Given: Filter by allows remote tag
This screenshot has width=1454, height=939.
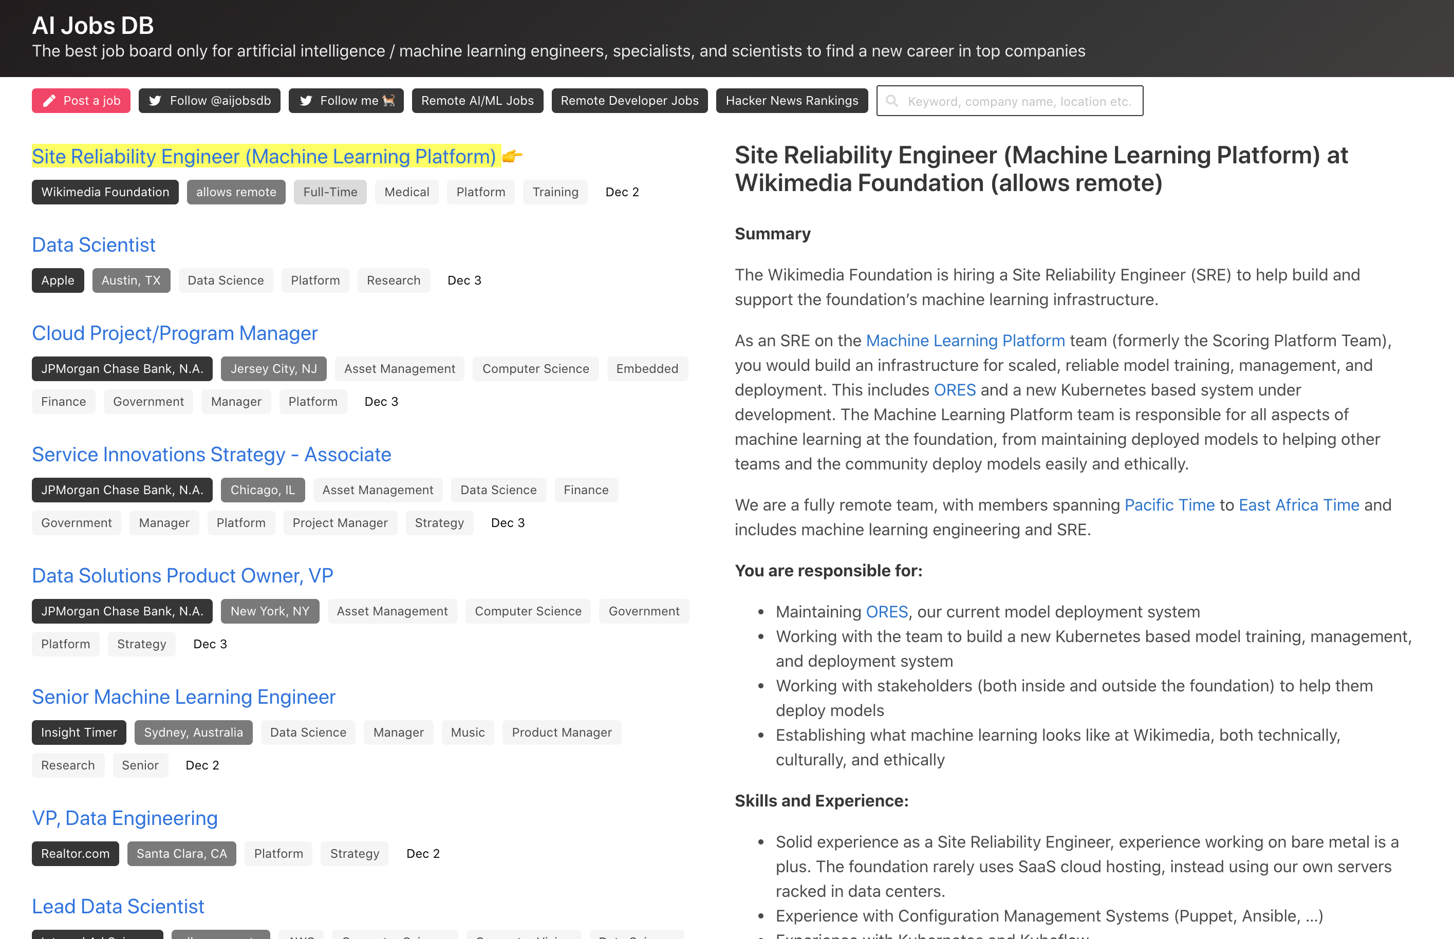Looking at the screenshot, I should 235,192.
